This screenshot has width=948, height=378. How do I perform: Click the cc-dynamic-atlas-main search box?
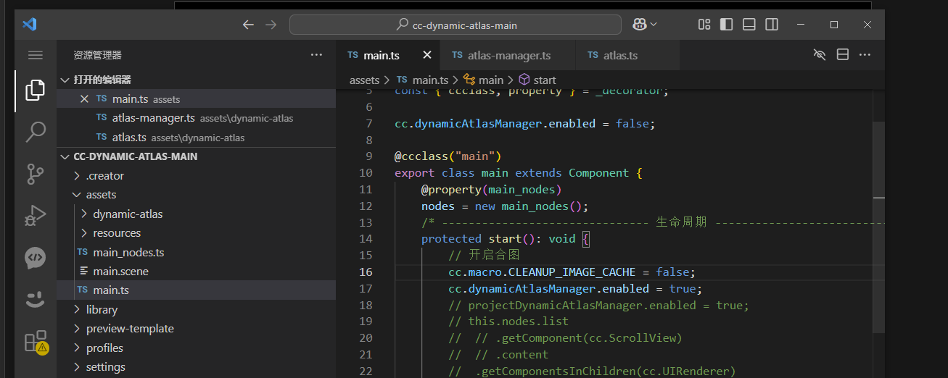click(456, 25)
